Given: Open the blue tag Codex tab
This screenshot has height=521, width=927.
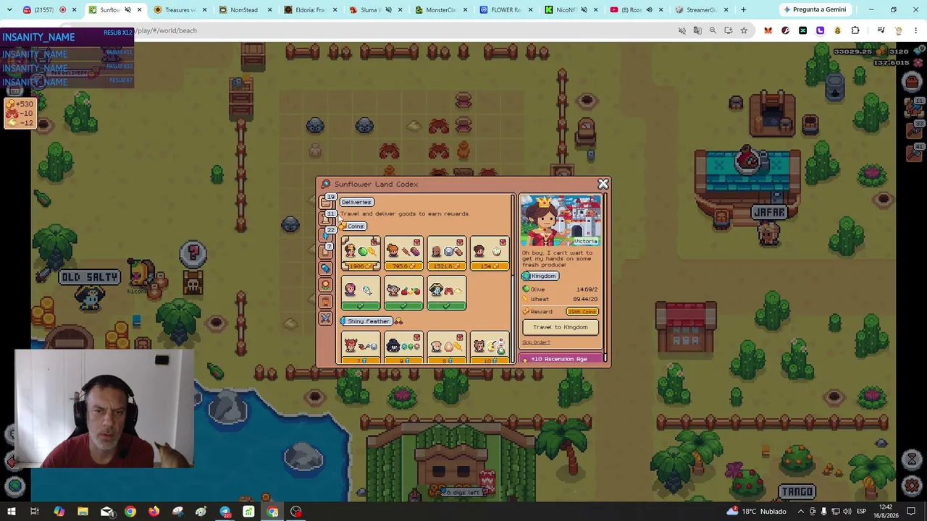Looking at the screenshot, I should (x=326, y=268).
